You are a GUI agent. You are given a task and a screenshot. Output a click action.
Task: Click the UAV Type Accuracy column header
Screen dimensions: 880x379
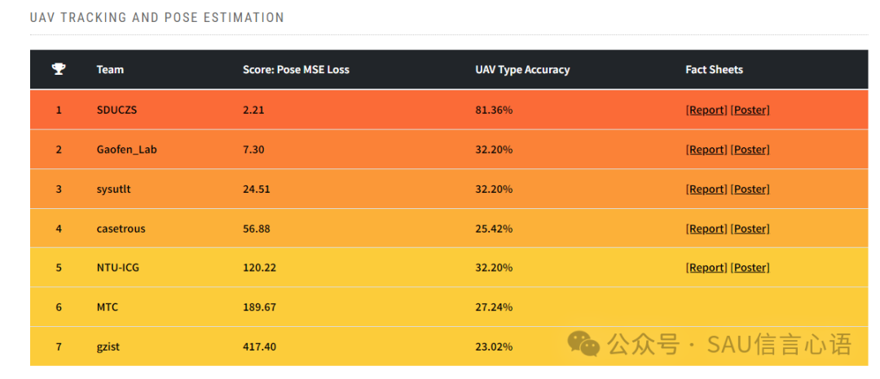(x=522, y=70)
